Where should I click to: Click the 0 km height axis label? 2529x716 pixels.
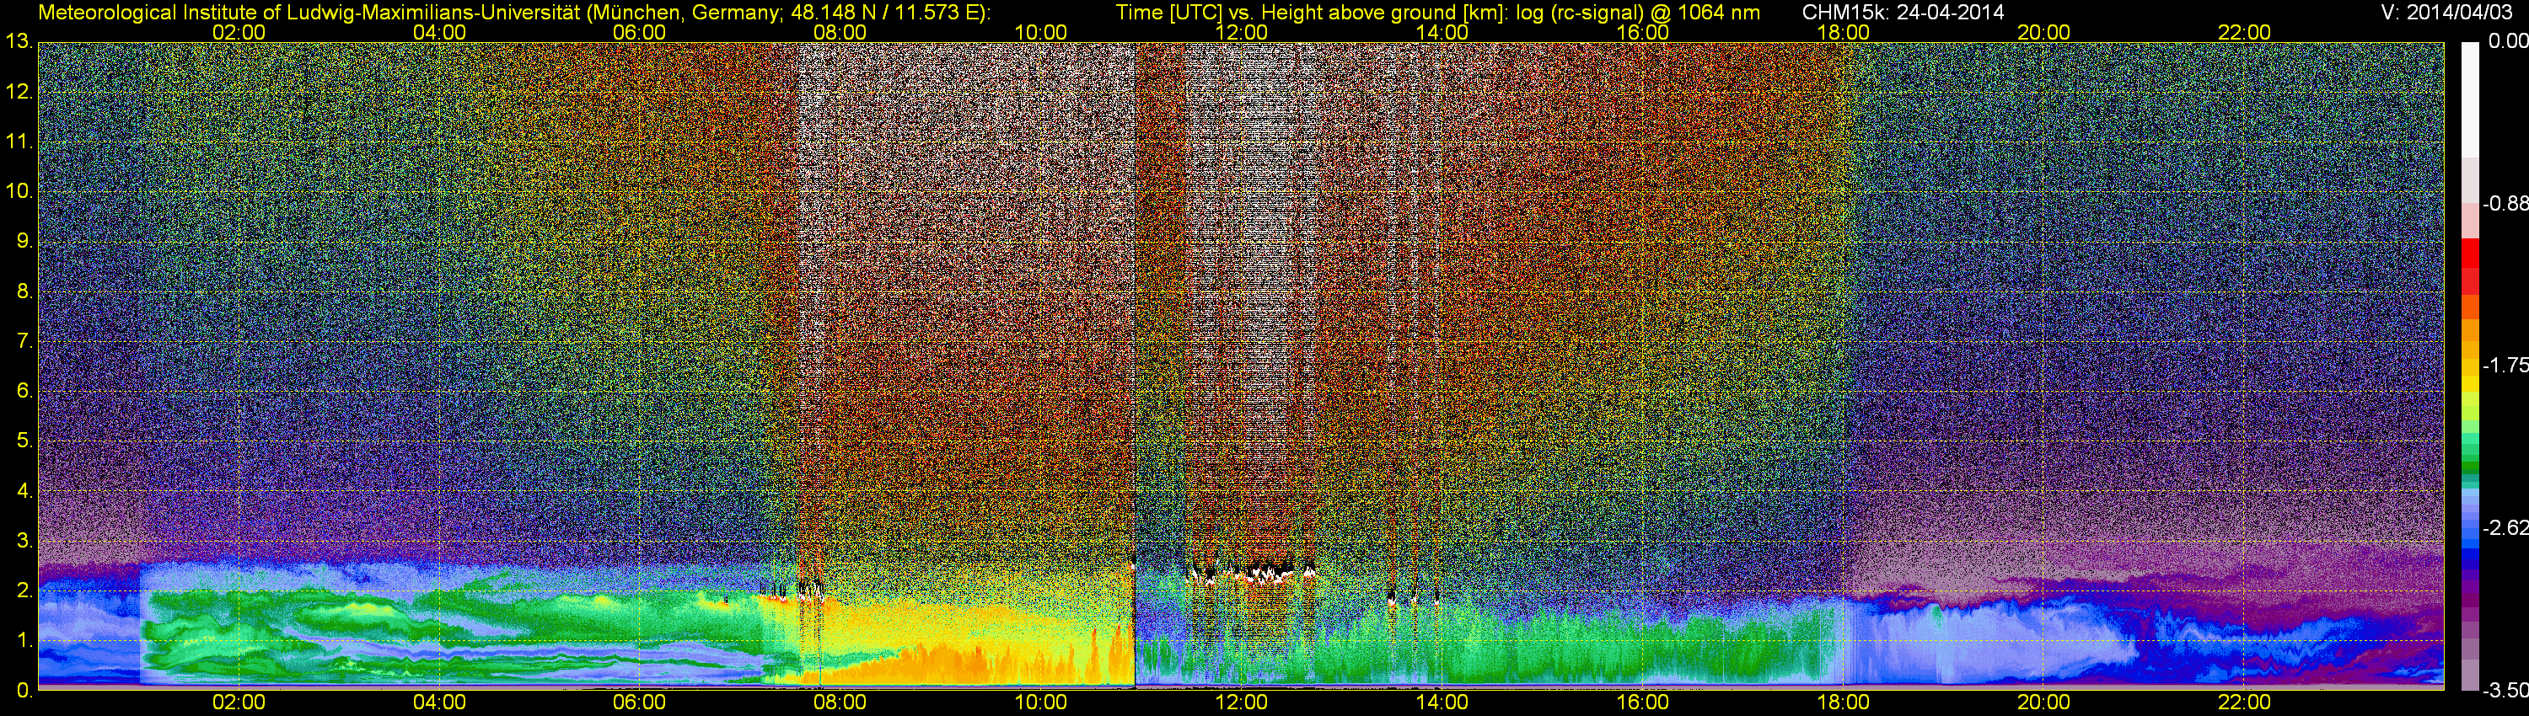[24, 691]
